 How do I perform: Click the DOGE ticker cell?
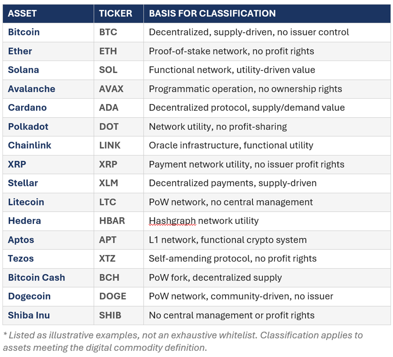(x=113, y=297)
